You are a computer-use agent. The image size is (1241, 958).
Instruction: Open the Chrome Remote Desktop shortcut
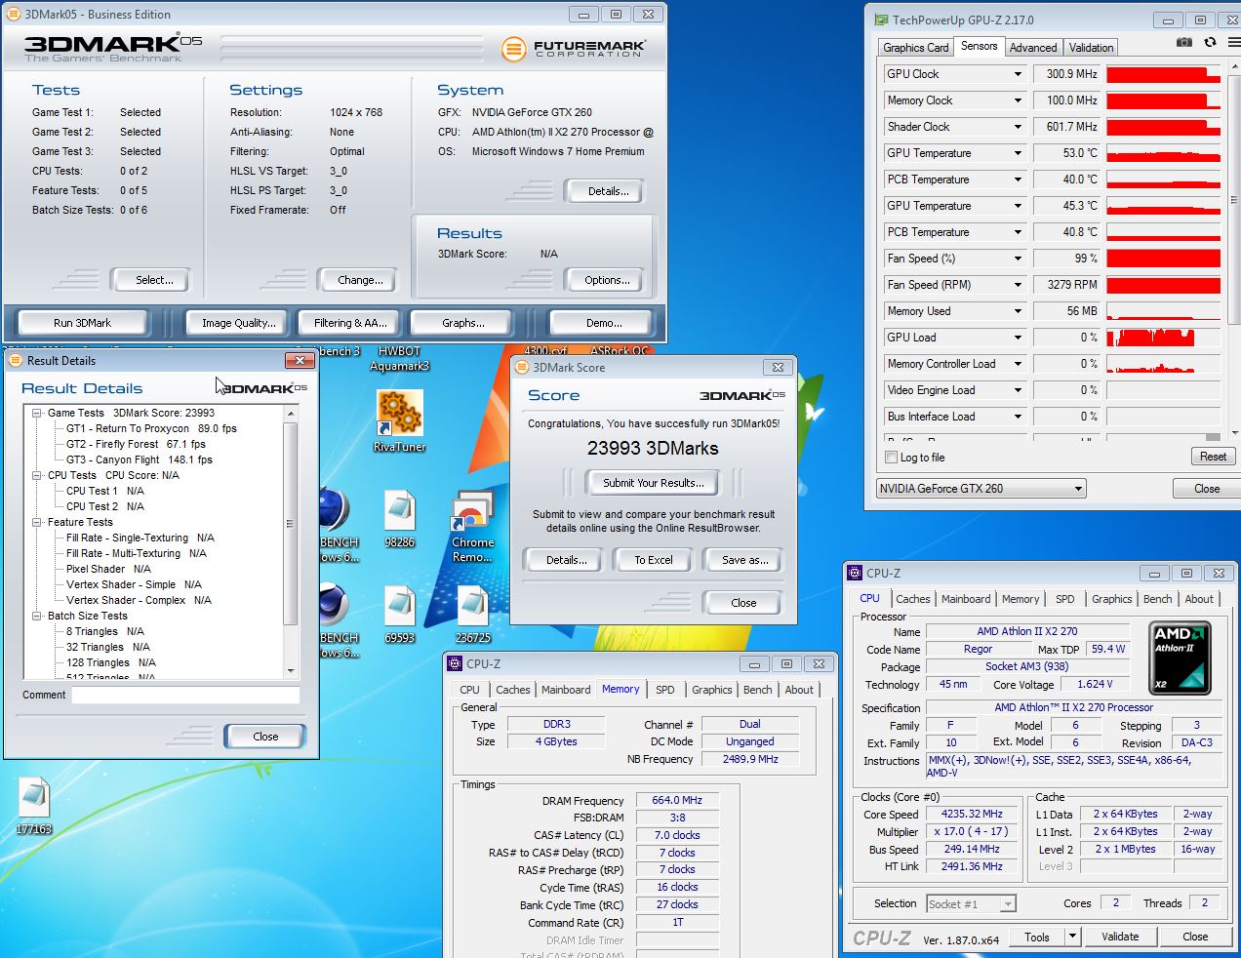point(472,527)
